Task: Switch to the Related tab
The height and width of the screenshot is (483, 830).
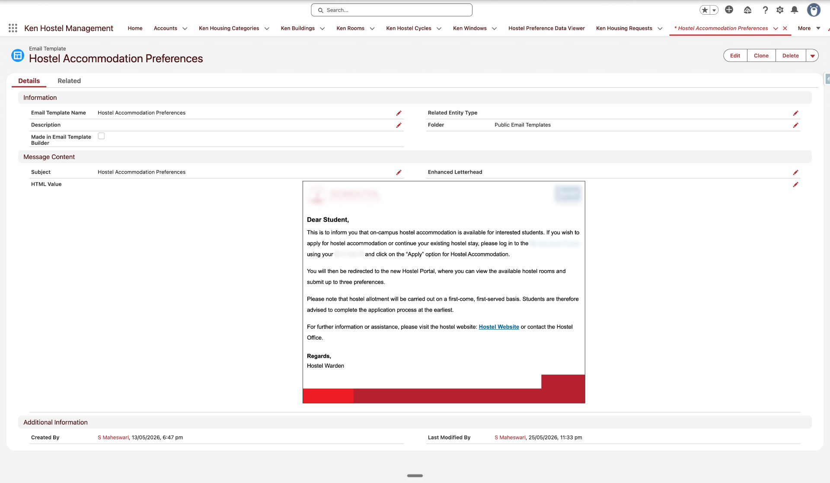Action: coord(69,81)
